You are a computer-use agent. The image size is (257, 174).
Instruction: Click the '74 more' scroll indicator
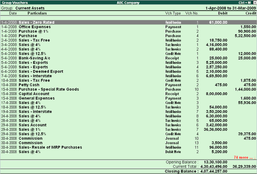click(x=244, y=158)
